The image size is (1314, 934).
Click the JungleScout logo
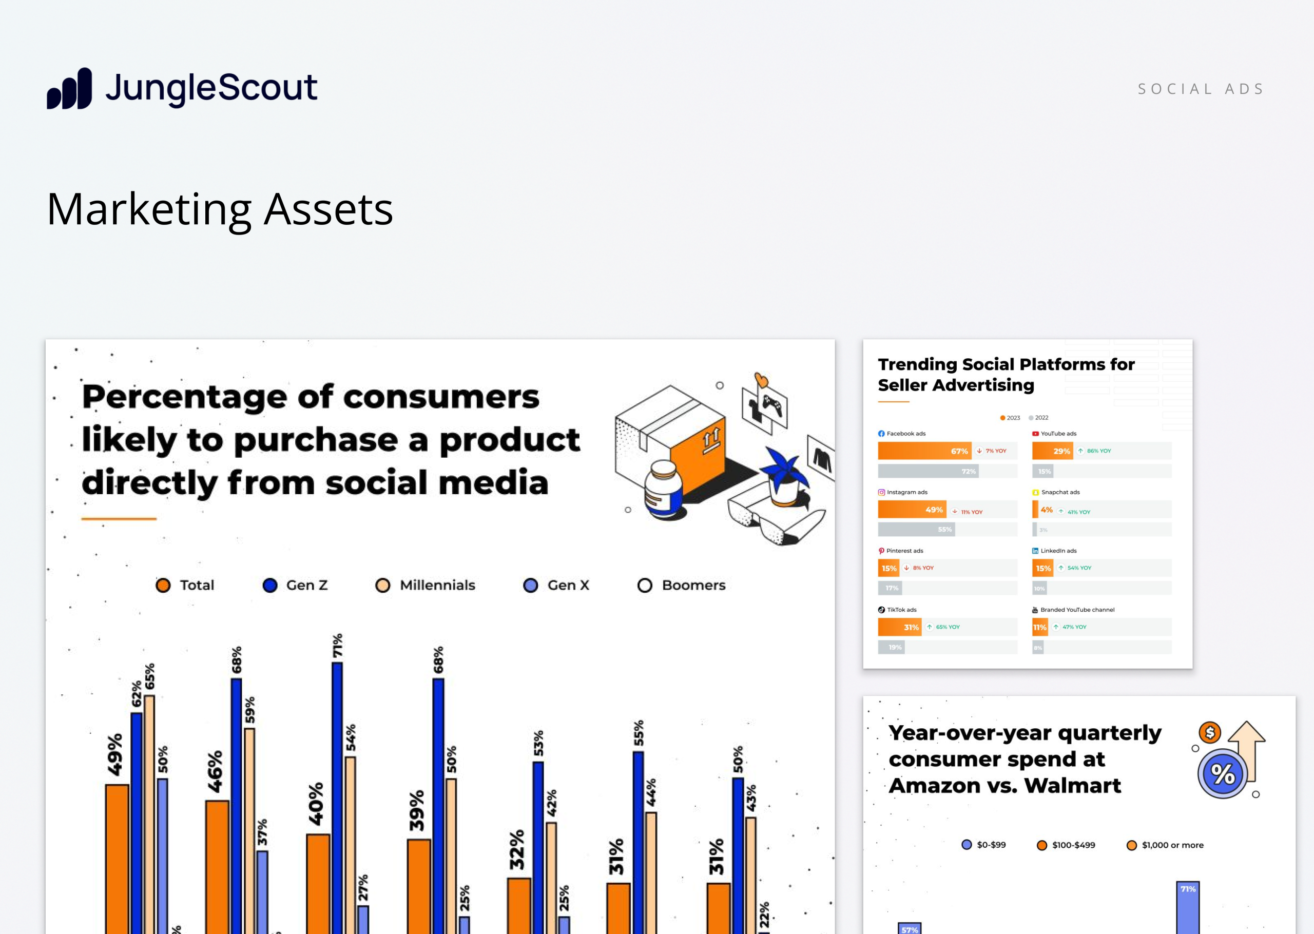click(x=182, y=88)
